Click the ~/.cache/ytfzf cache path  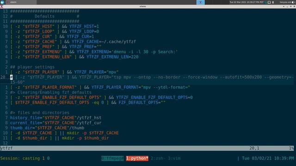pos(118,41)
